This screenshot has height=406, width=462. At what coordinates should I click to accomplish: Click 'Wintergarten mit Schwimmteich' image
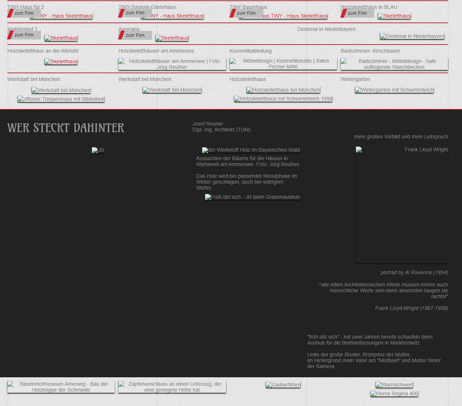(x=394, y=90)
